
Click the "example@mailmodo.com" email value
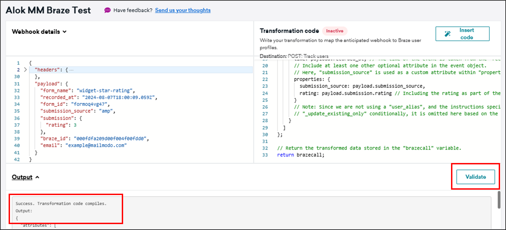click(x=96, y=145)
